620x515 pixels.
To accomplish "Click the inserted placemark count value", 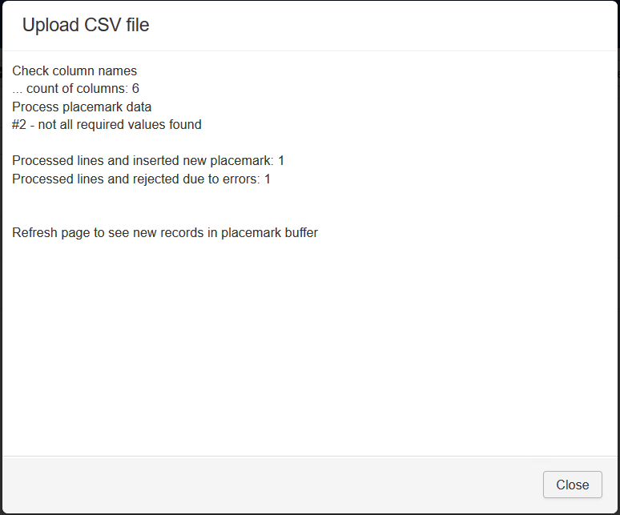I will click(x=281, y=161).
